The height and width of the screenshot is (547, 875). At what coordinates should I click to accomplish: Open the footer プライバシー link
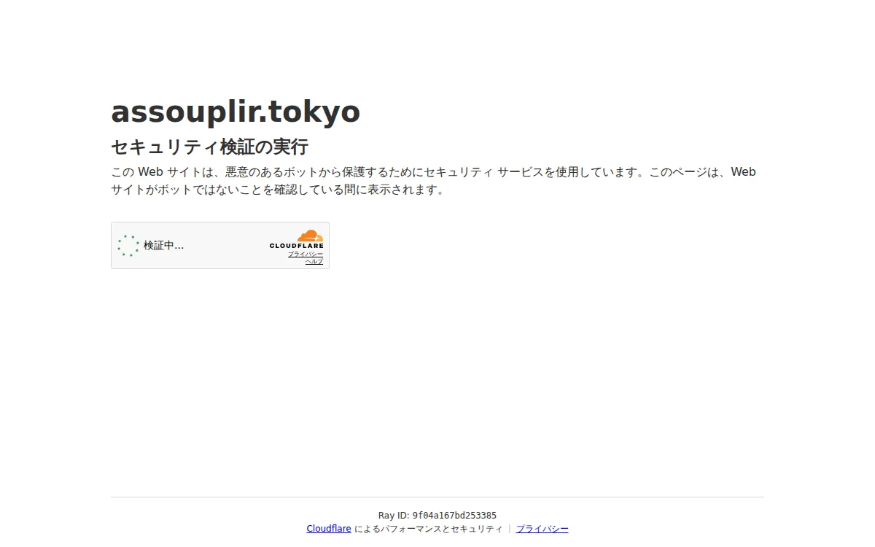[542, 529]
